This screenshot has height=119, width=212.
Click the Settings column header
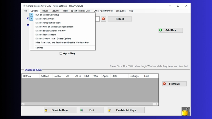point(136,76)
